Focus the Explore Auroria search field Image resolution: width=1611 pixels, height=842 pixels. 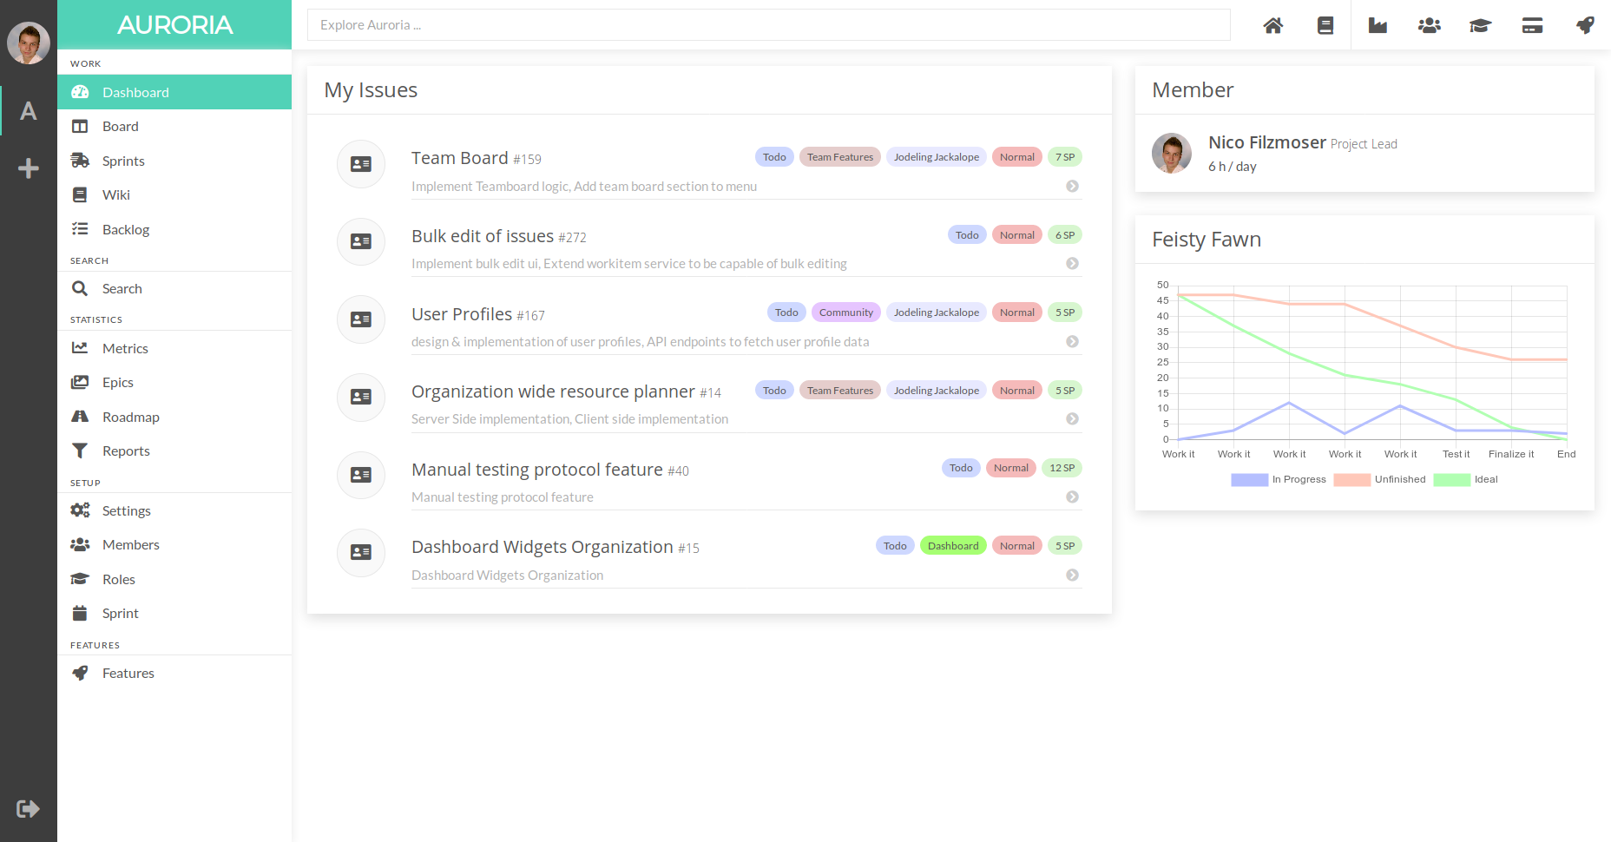click(768, 25)
